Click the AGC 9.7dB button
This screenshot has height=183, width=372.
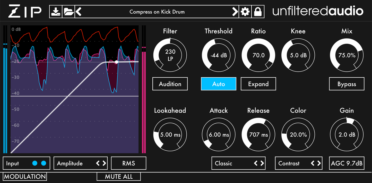pos(347,163)
